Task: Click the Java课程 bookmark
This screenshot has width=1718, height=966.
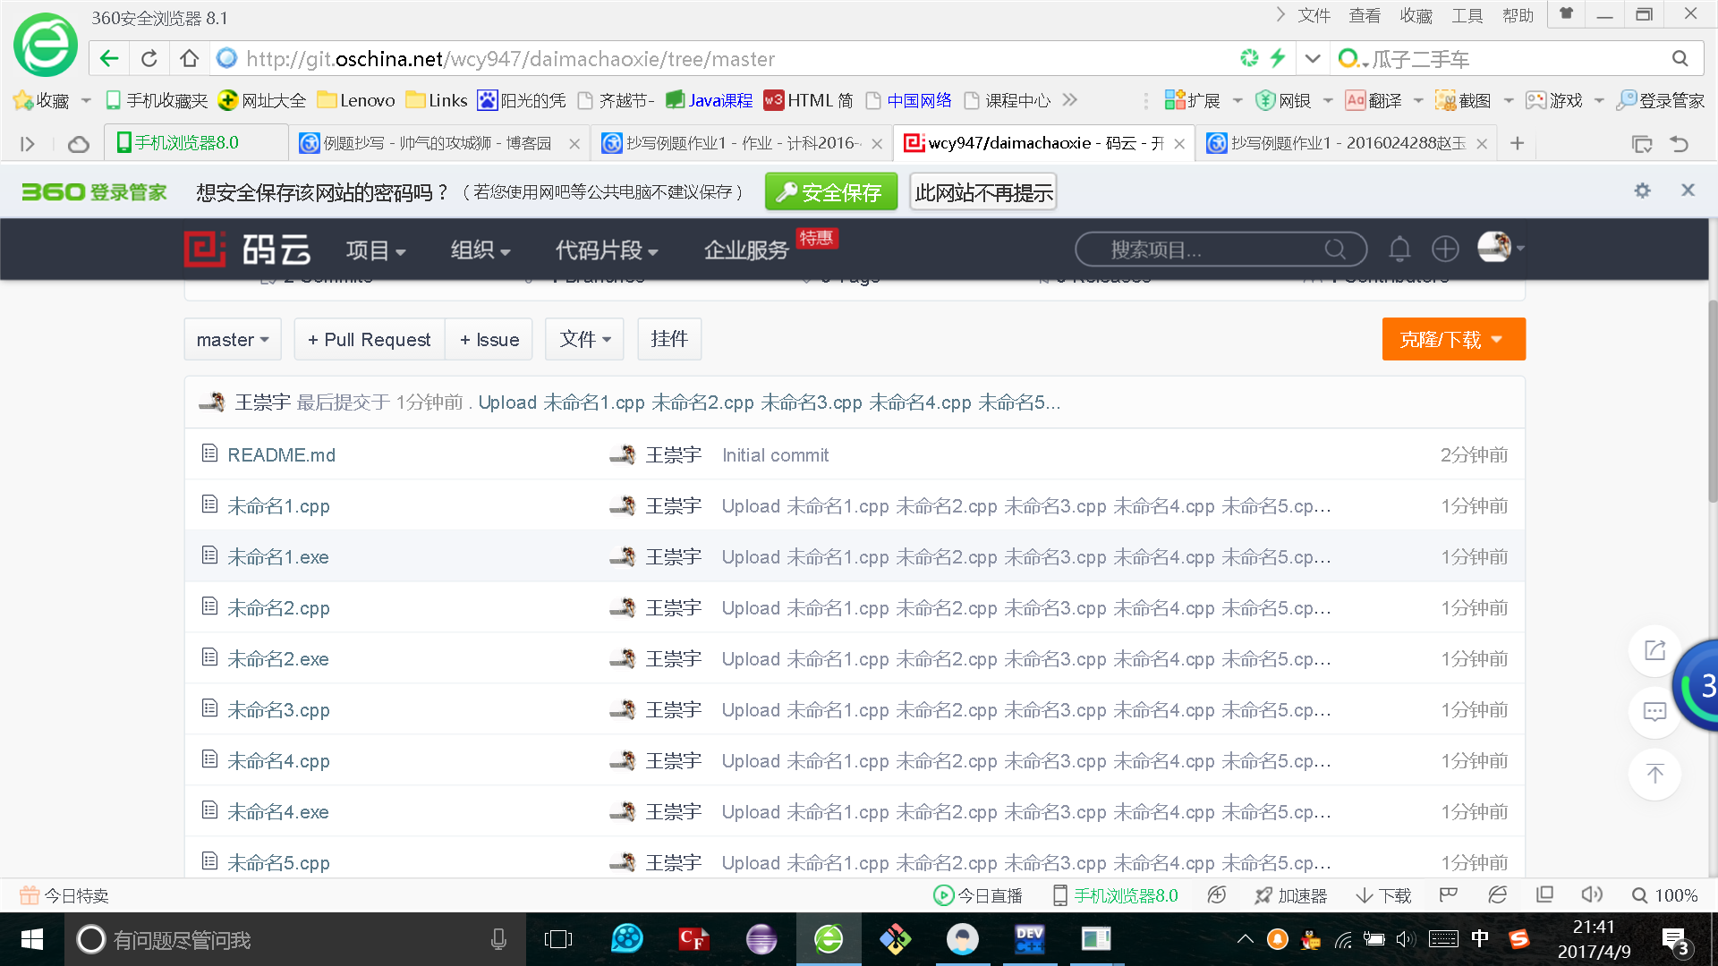Action: coord(710,100)
